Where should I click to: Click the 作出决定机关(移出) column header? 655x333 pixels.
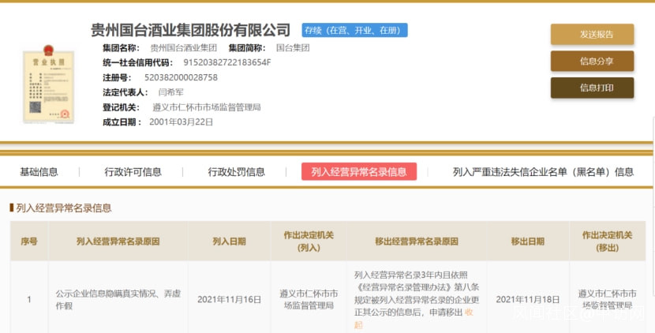(608, 241)
